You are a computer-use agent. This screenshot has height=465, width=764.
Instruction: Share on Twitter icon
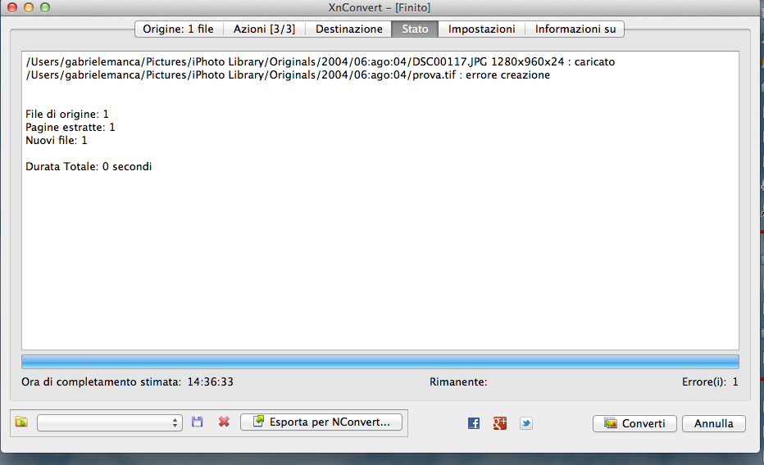(525, 423)
